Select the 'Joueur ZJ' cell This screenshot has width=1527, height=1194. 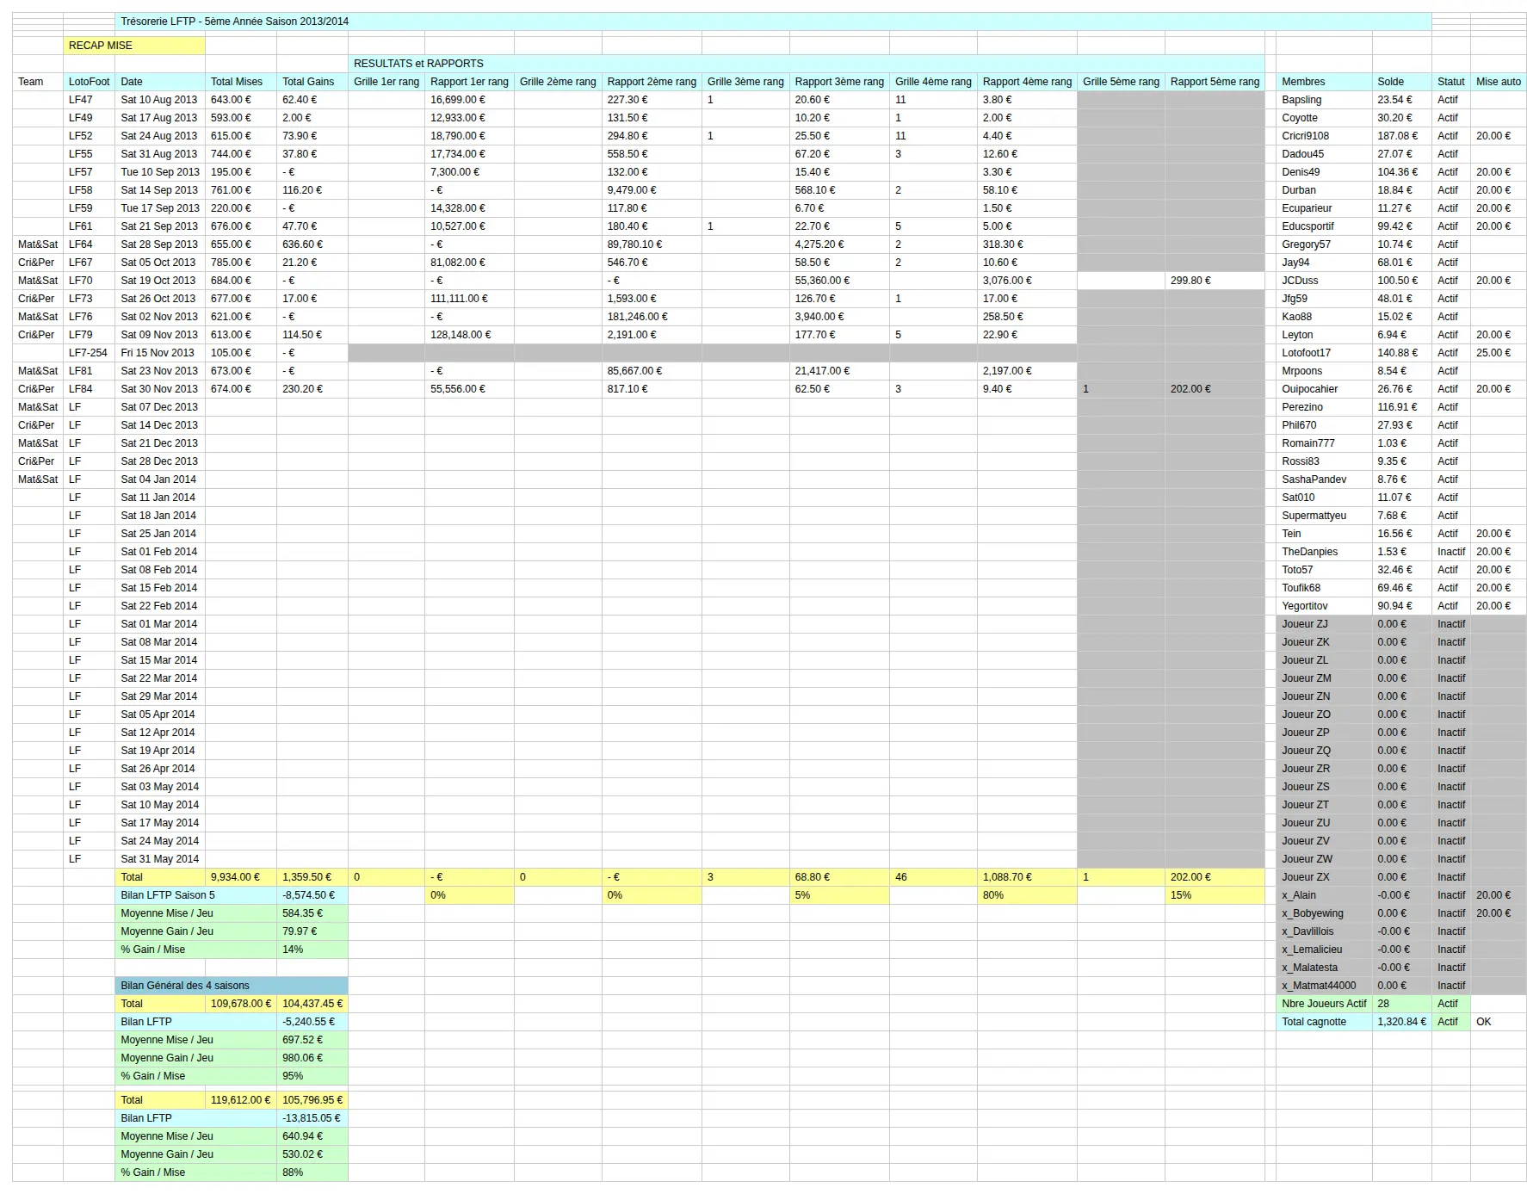tap(1324, 624)
